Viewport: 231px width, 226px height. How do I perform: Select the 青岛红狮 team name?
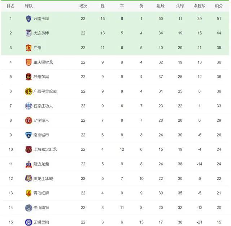click(41, 193)
